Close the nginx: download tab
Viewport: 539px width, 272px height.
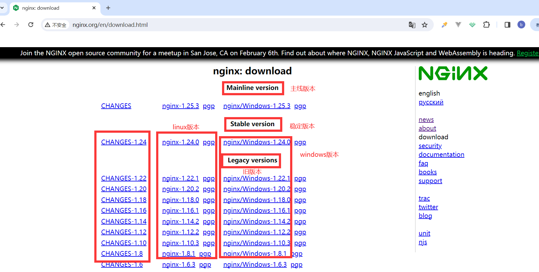[x=94, y=8]
